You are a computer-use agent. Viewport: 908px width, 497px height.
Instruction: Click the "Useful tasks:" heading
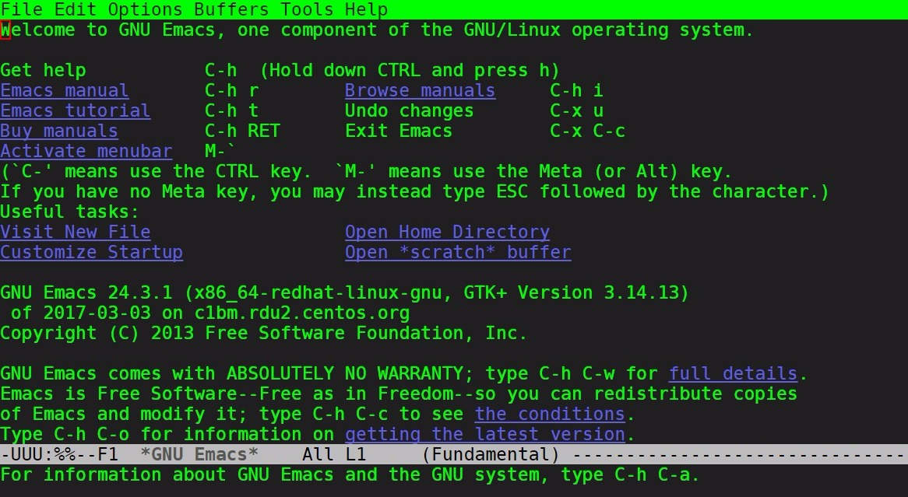[70, 212]
